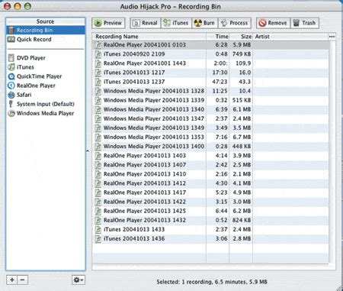
Task: Click the Preview toolbar button
Action: pos(108,23)
